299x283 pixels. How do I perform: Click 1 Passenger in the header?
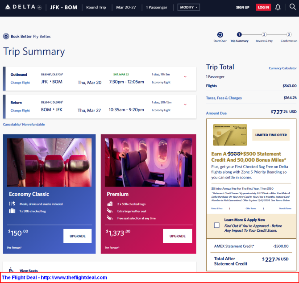156,8
